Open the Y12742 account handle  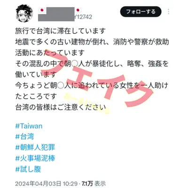point(83,17)
